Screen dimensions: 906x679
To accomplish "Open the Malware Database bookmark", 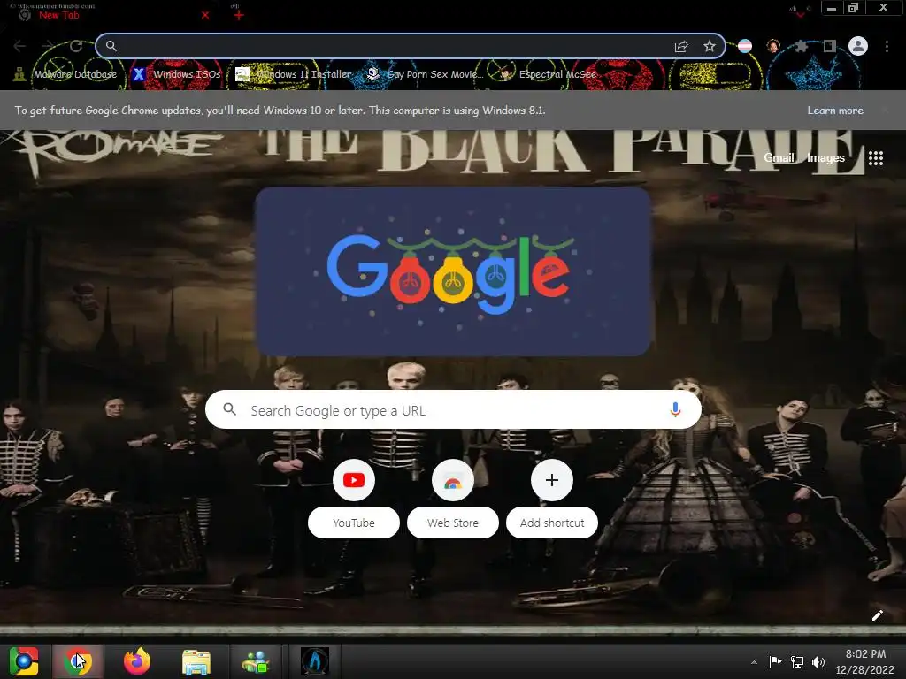I will point(65,74).
